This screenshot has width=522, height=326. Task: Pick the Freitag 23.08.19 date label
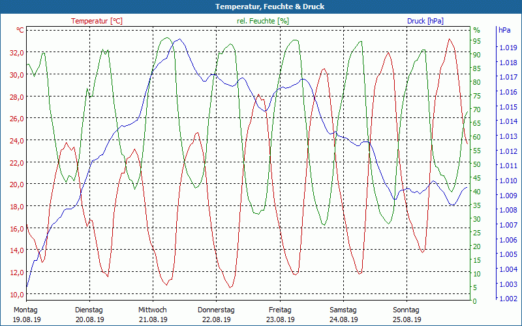[x=280, y=314]
